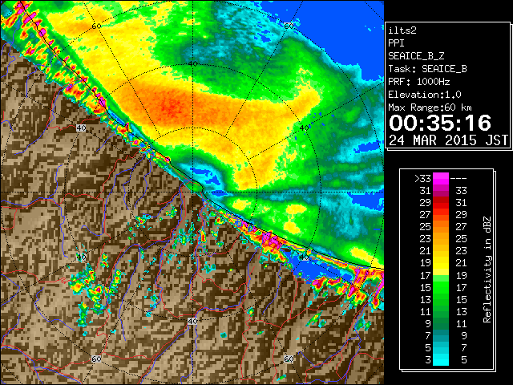Click the magenta >33 dBZ color swatch
The height and width of the screenshot is (385, 513).
(441, 179)
